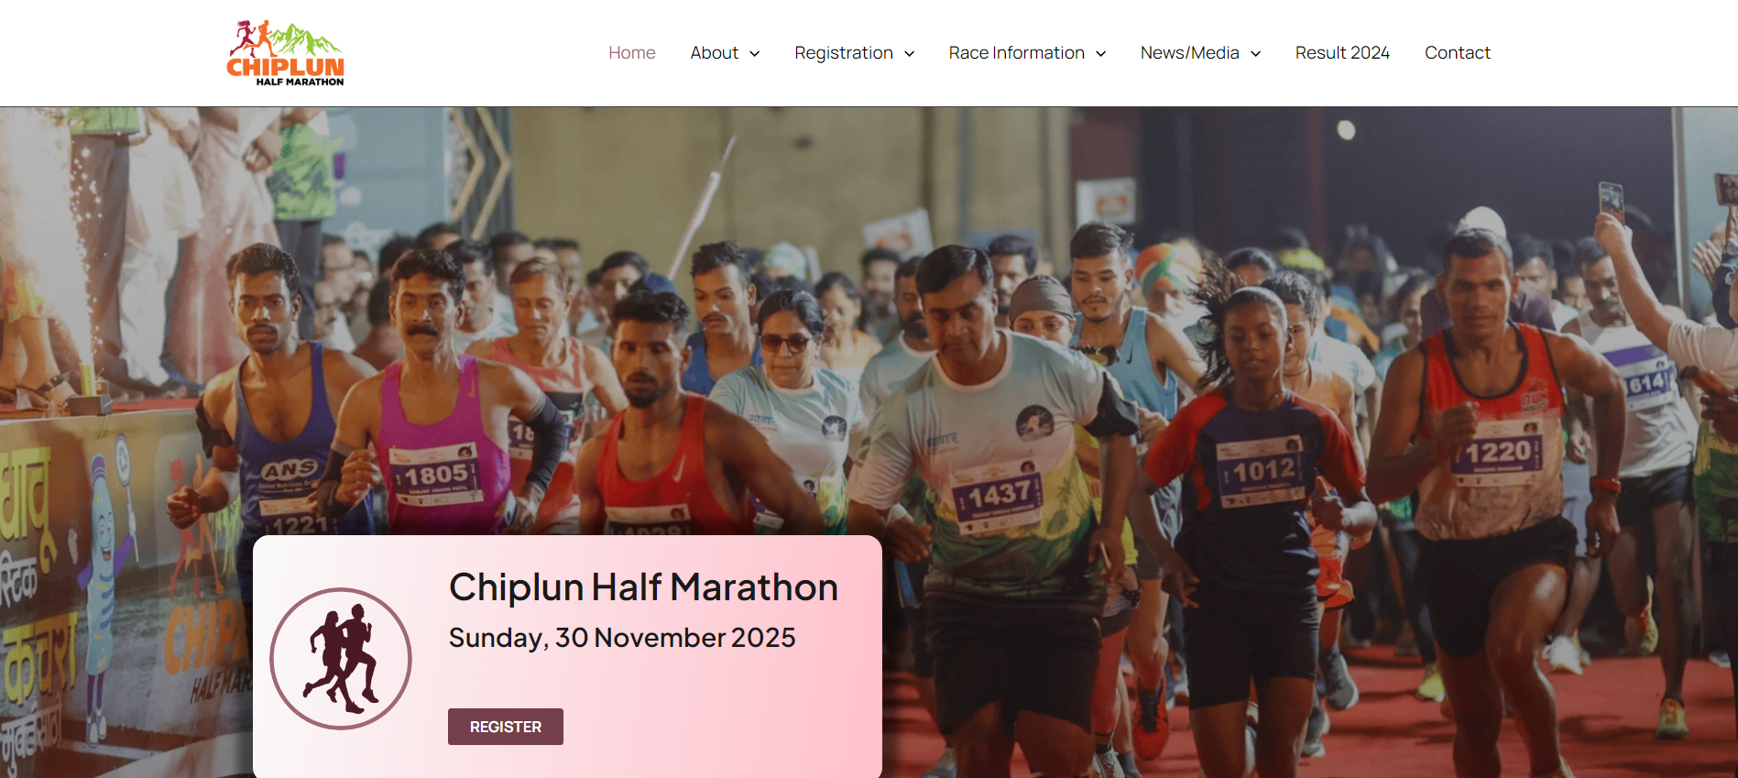The height and width of the screenshot is (778, 1738).
Task: Open the About menu item
Action: tap(715, 53)
